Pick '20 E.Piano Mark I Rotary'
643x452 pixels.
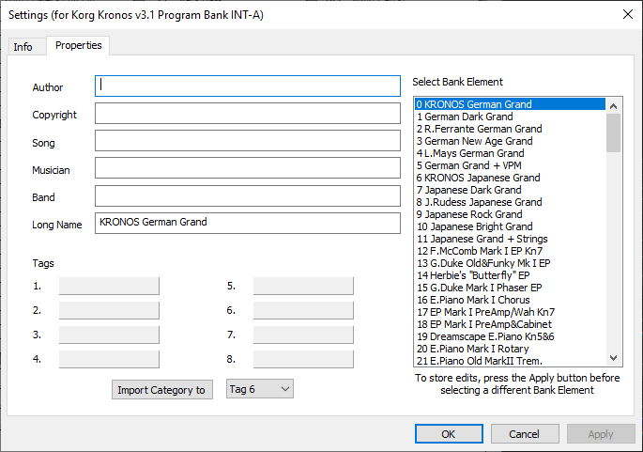click(x=510, y=349)
